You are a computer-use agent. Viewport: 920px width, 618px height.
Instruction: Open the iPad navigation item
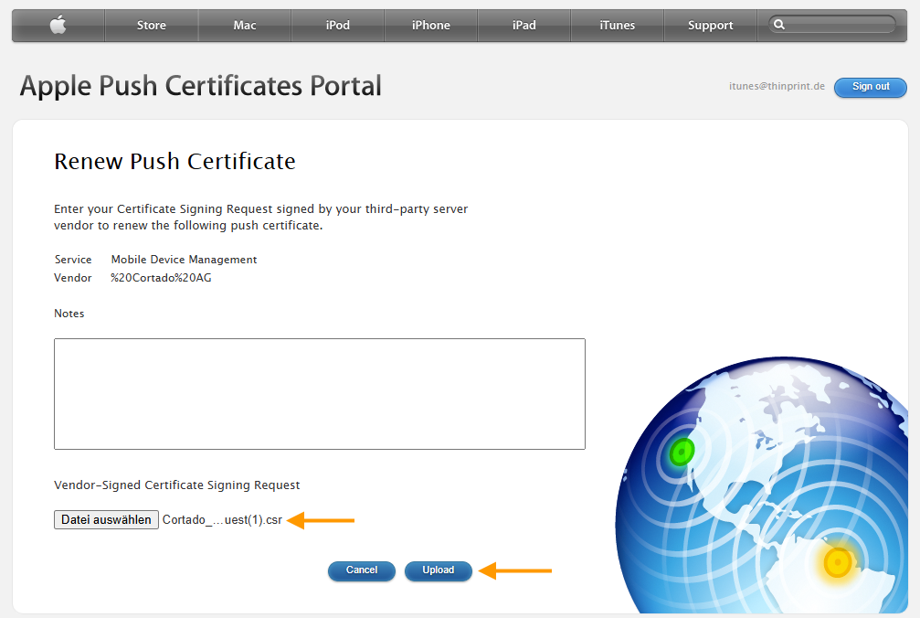(x=524, y=26)
